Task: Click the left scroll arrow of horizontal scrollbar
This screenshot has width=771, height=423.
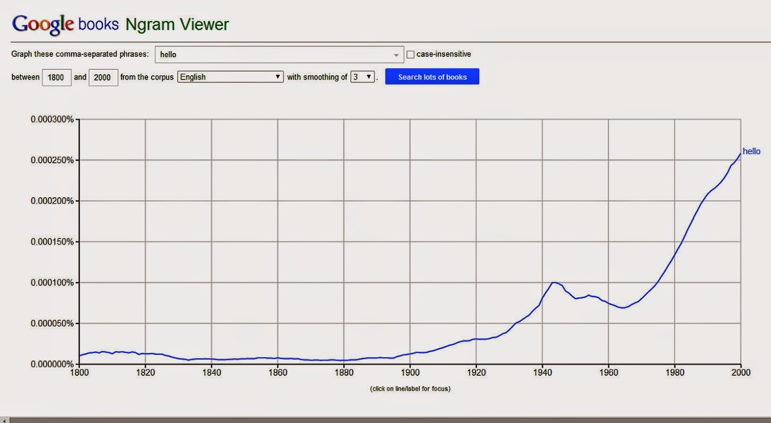Action: [x=5, y=420]
